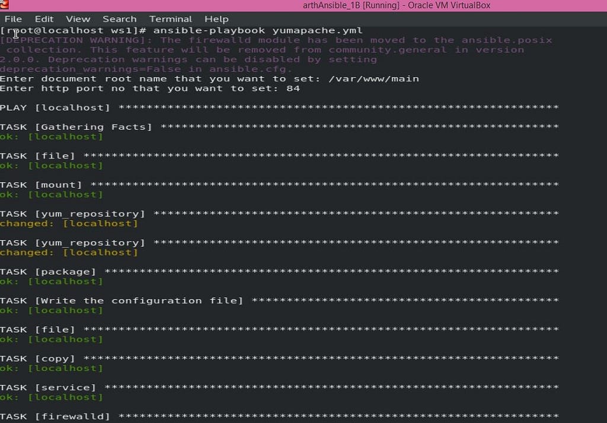Click the command 'ansible-playbook yumapache.yml'

(258, 31)
